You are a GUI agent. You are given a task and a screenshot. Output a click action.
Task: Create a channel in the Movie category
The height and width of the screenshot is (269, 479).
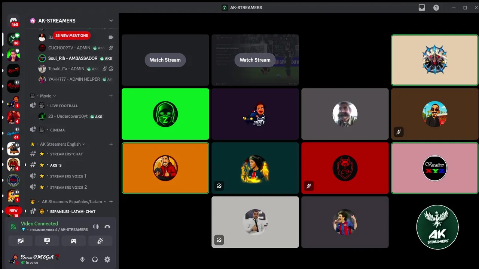point(111,96)
